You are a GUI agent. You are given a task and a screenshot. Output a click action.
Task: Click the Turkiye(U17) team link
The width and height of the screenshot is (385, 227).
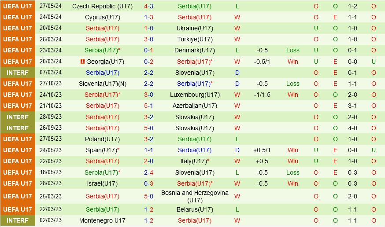(x=194, y=39)
